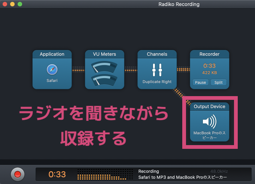
Task: Split the recording file
Action: pyautogui.click(x=218, y=82)
